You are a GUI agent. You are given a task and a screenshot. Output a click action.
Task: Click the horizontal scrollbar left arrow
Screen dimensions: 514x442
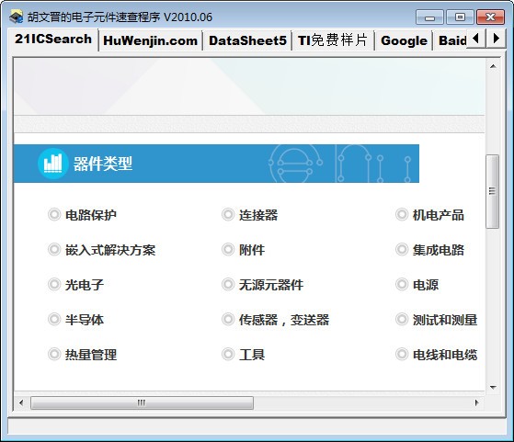click(21, 402)
